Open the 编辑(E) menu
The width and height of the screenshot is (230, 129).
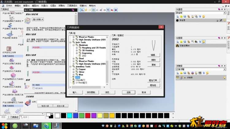(17, 6)
